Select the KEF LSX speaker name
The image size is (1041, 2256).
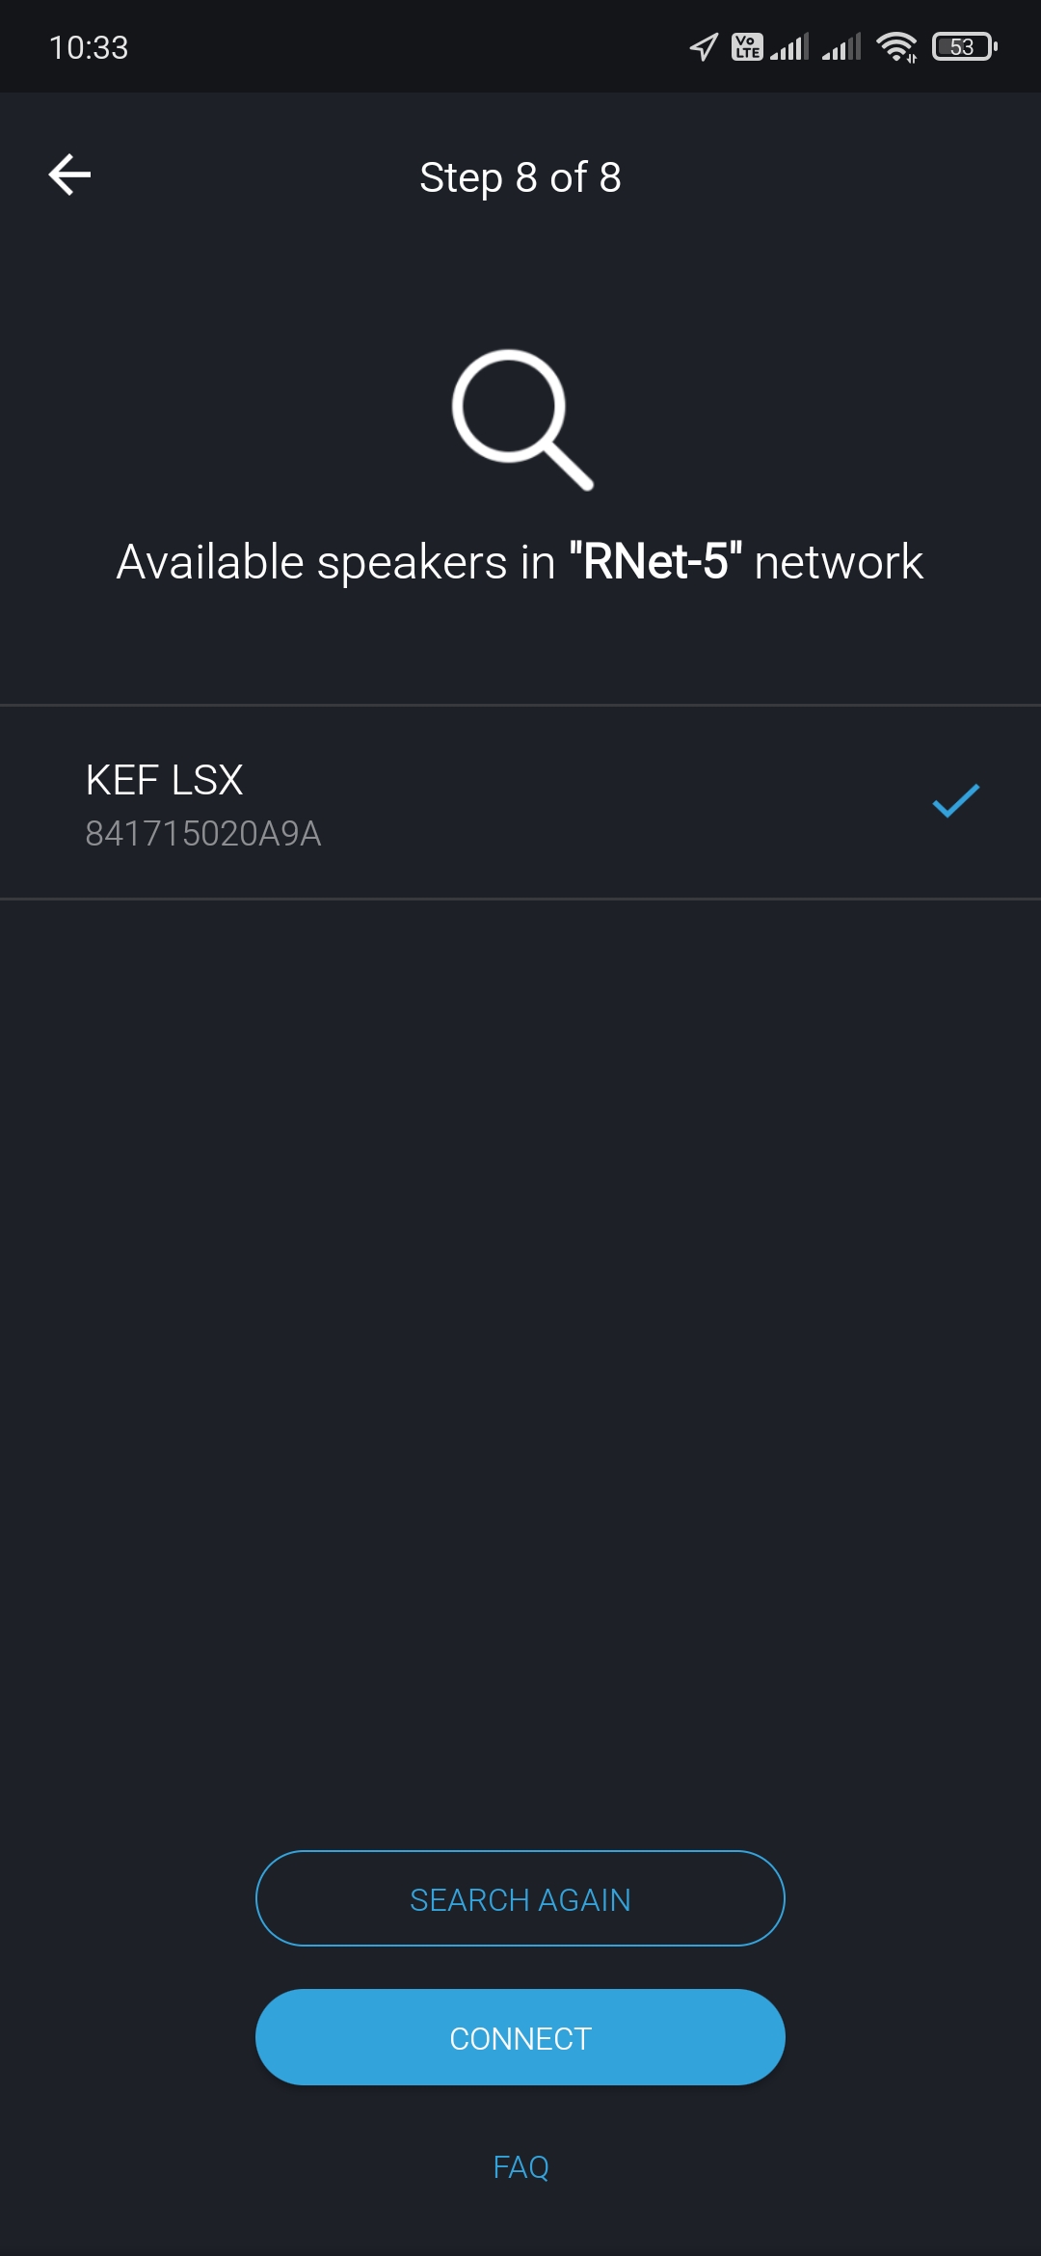pos(164,780)
